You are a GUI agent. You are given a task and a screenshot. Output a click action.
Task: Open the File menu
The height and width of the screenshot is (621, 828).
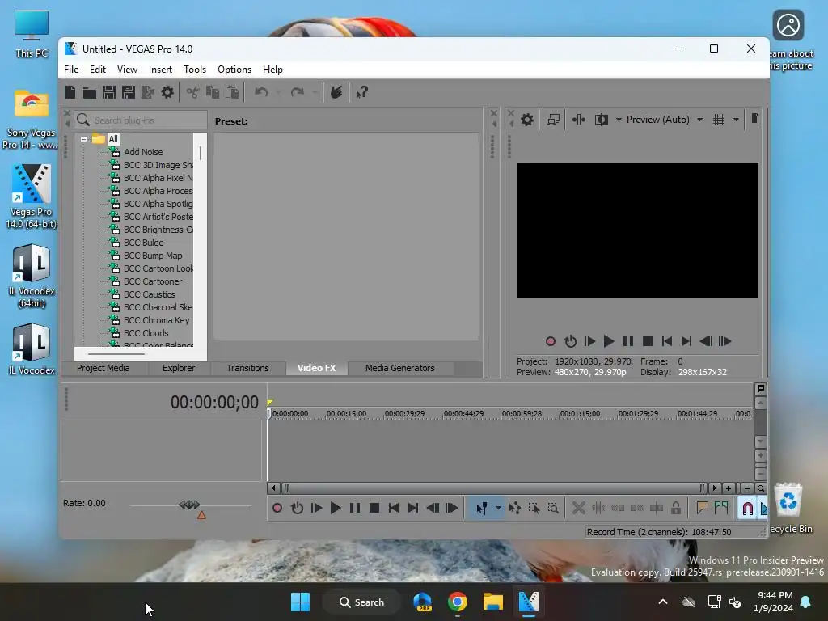(71, 70)
